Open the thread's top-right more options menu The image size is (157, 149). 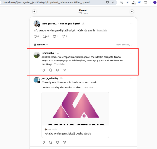click(132, 11)
